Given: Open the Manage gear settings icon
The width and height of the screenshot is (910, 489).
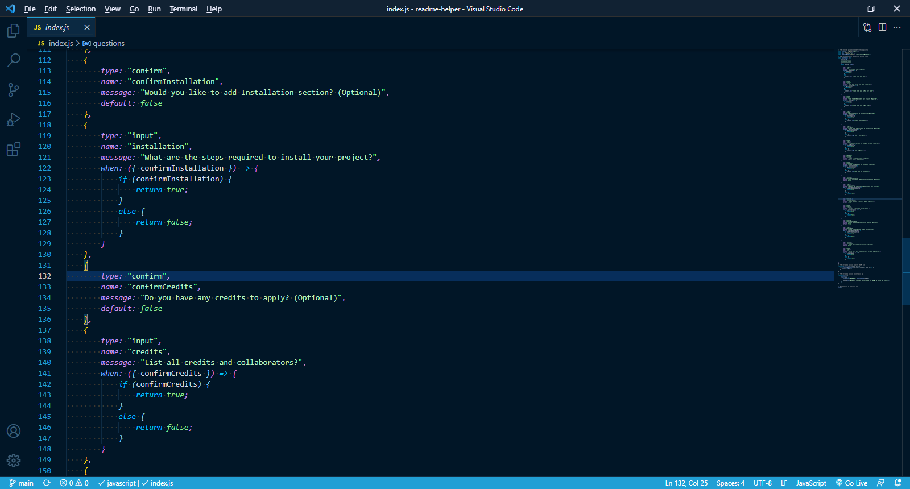Looking at the screenshot, I should (14, 461).
